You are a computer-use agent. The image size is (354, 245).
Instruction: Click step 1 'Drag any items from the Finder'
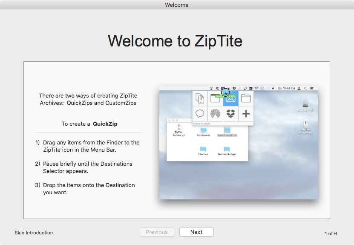[x=87, y=146]
